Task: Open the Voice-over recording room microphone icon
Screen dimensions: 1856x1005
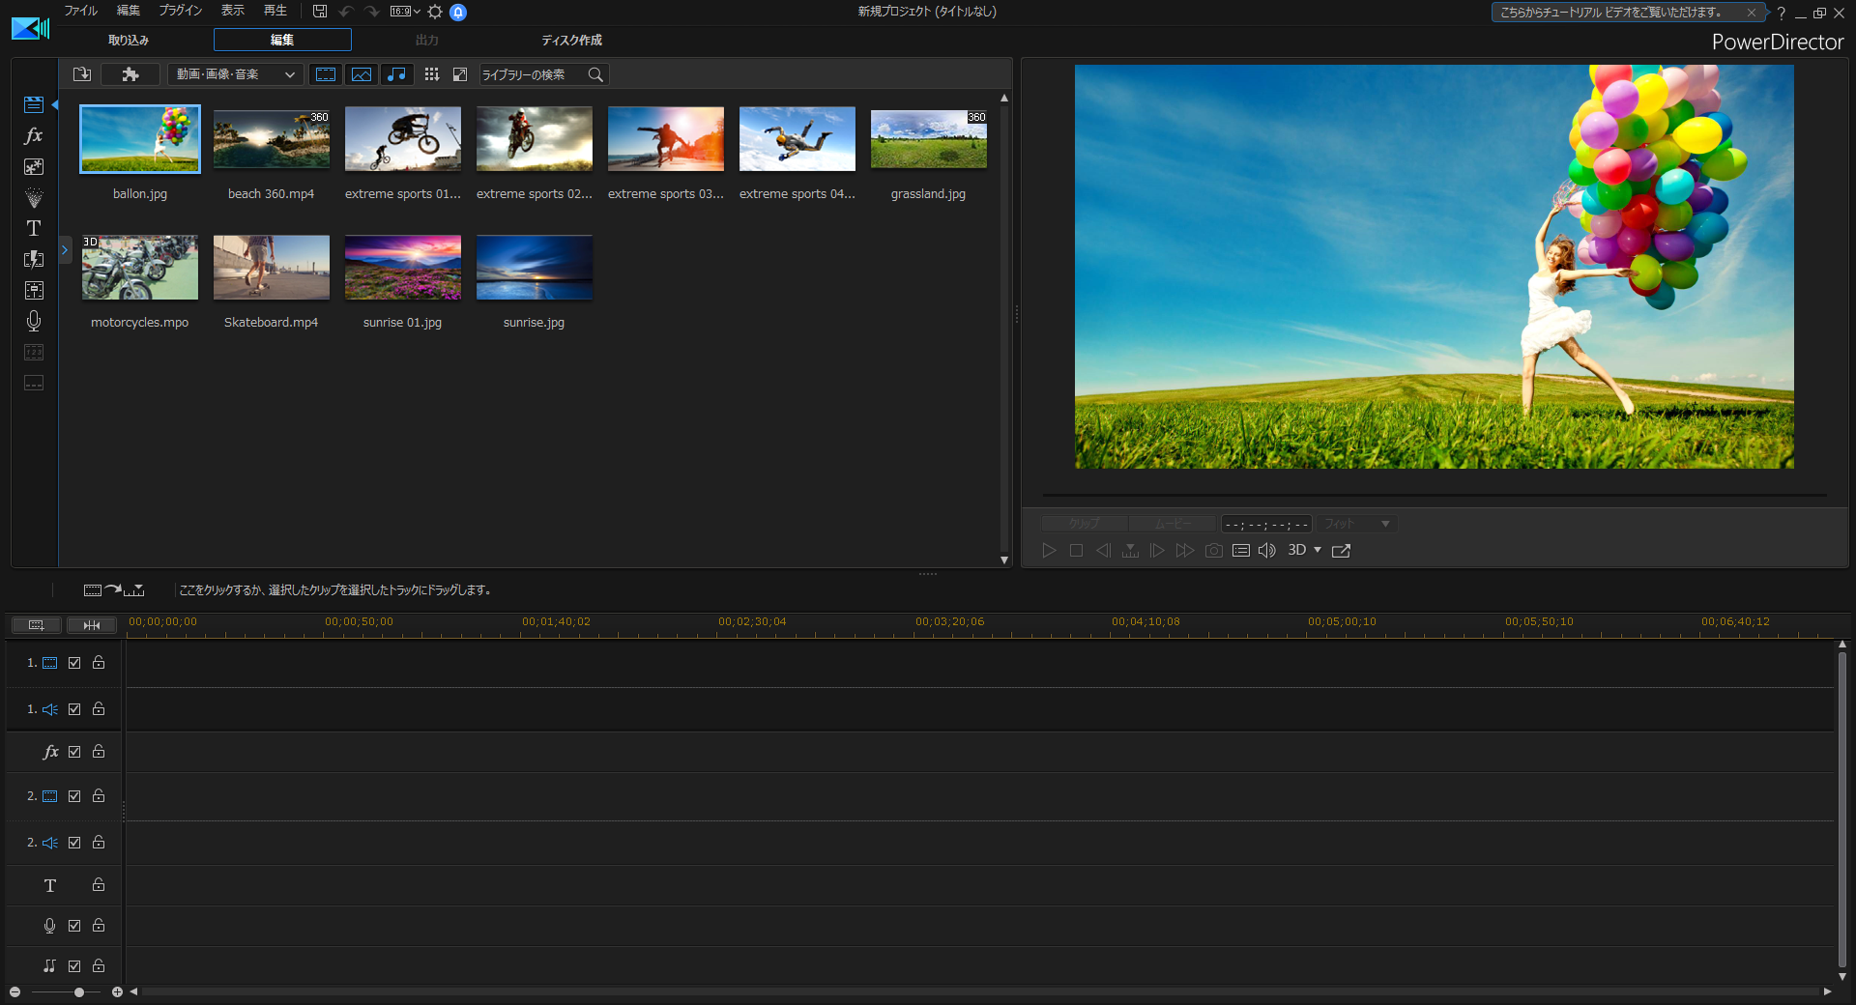Action: pyautogui.click(x=34, y=321)
